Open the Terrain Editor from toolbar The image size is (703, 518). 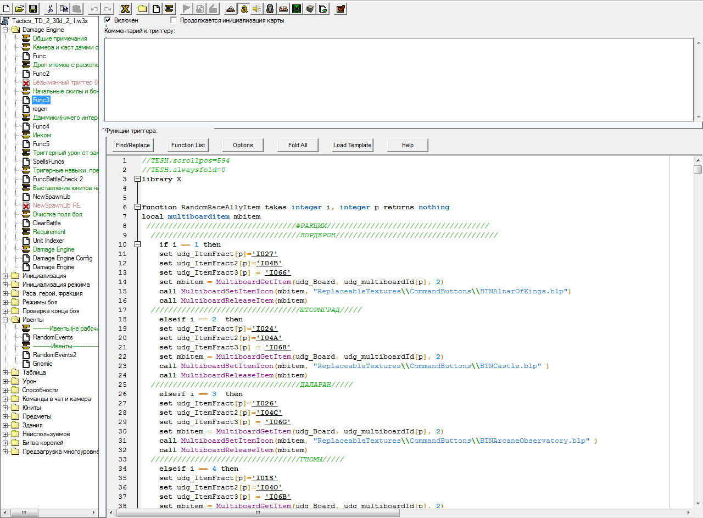(x=230, y=8)
